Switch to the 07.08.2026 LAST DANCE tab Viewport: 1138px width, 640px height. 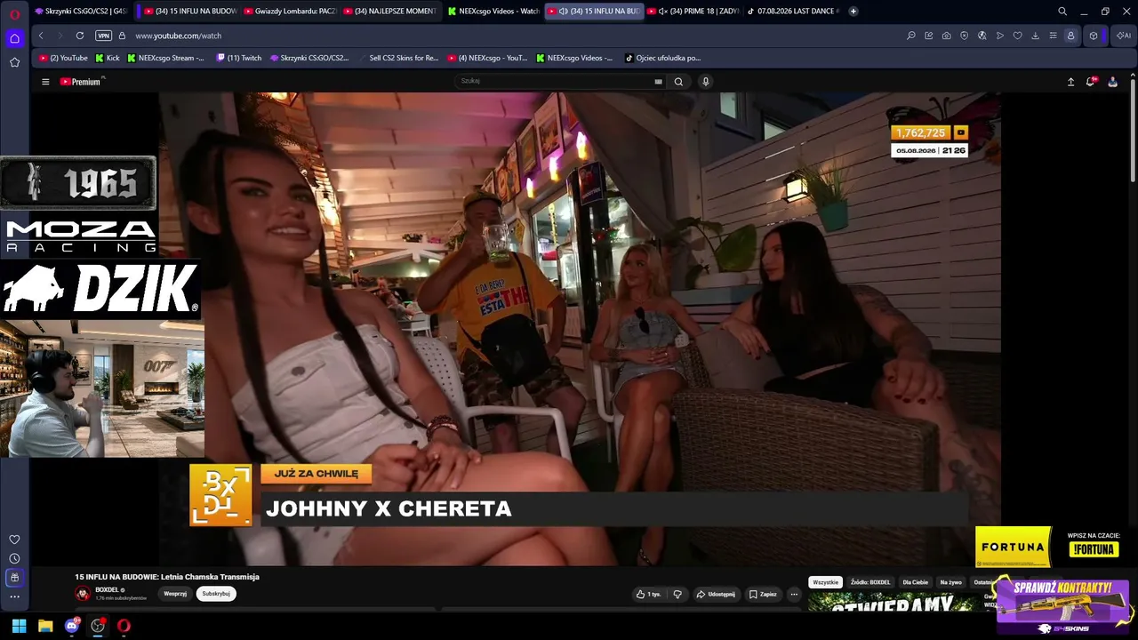(x=794, y=12)
